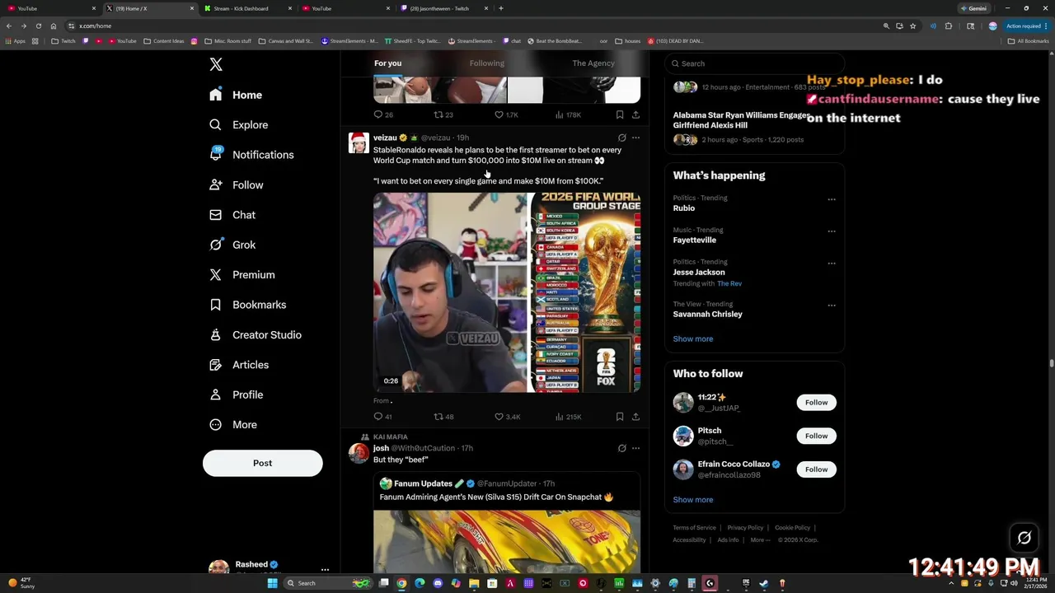
Task: Open Notifications from the sidebar
Action: pos(251,155)
